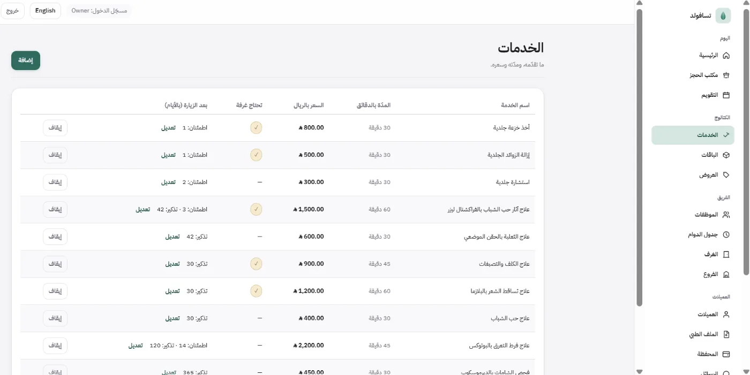The height and width of the screenshot is (375, 750).
Task: Click the service name استشارة جلدية
Action: [513, 182]
